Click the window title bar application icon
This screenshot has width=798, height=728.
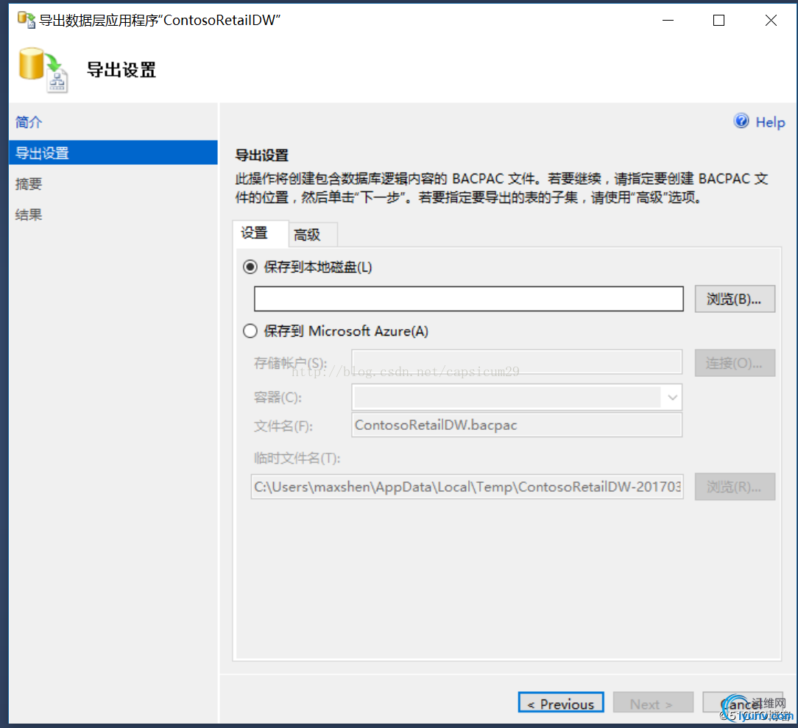pyautogui.click(x=27, y=20)
